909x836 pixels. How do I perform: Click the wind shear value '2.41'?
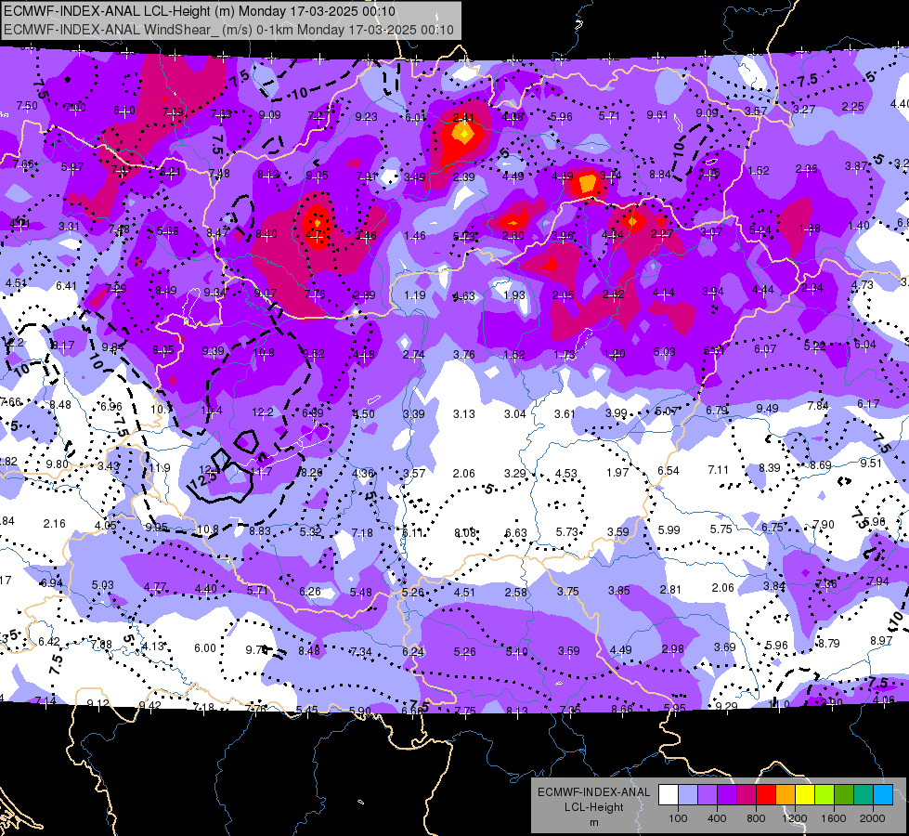[x=463, y=117]
